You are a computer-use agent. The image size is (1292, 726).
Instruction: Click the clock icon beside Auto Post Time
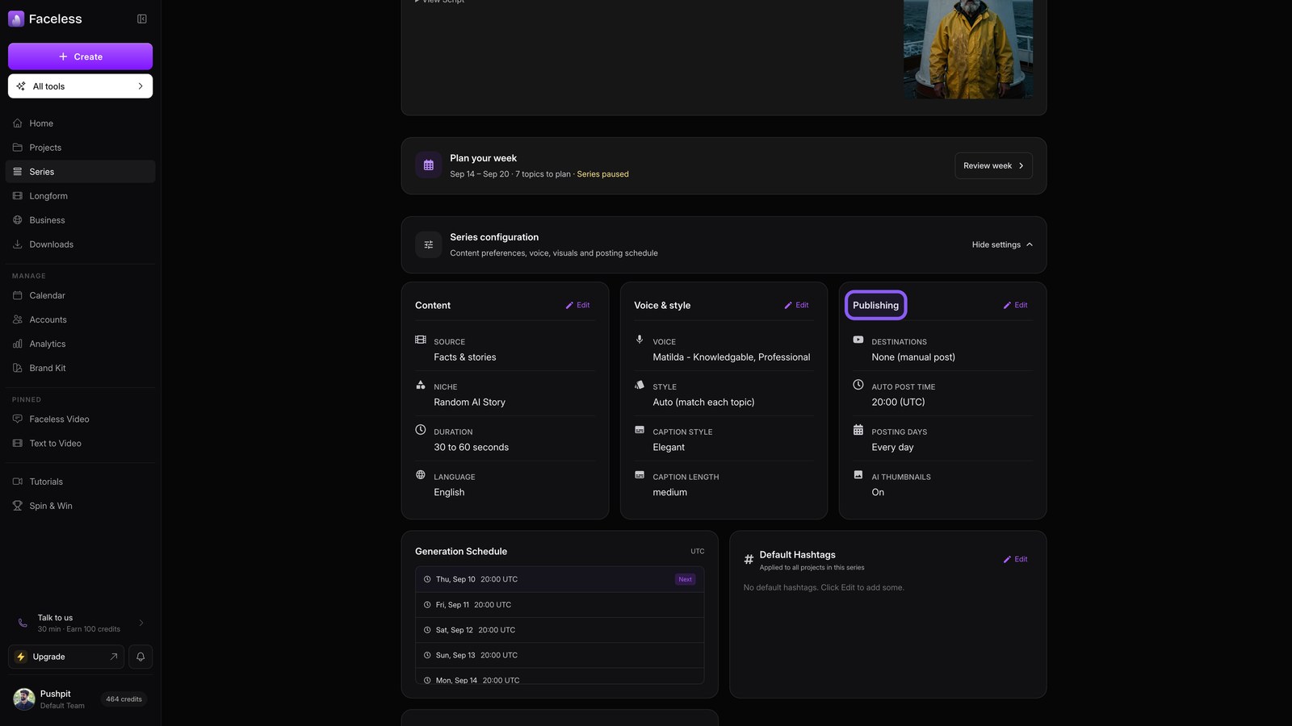[858, 385]
